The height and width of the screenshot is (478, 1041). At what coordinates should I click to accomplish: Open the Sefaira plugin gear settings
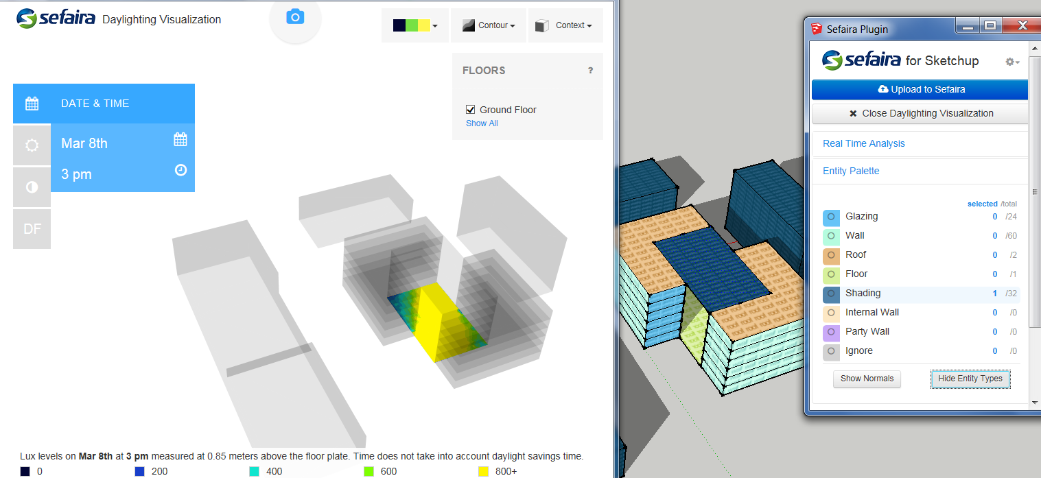(x=1012, y=62)
